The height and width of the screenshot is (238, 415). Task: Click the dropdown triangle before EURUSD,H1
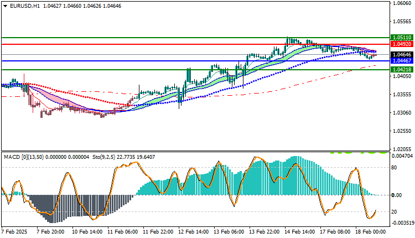[x=5, y=6]
